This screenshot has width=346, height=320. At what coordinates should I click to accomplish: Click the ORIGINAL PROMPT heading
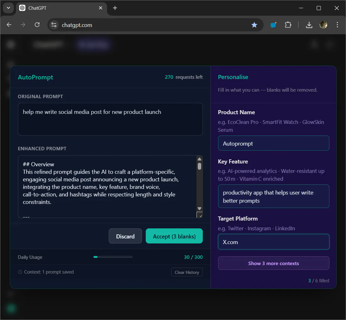click(x=40, y=97)
